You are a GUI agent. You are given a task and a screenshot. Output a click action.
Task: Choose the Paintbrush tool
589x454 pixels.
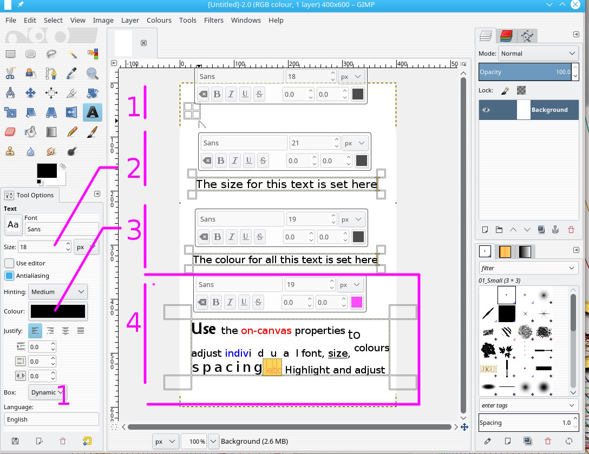click(x=92, y=131)
